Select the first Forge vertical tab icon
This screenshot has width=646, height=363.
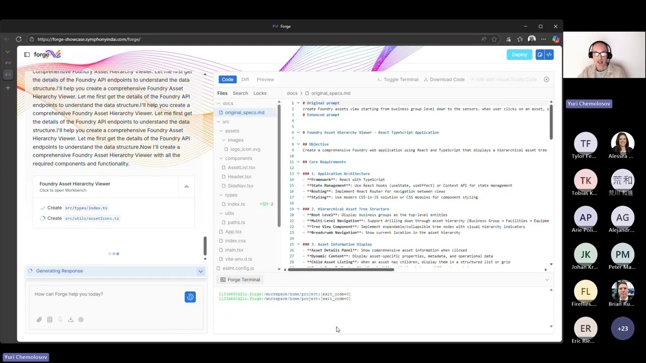8,63
